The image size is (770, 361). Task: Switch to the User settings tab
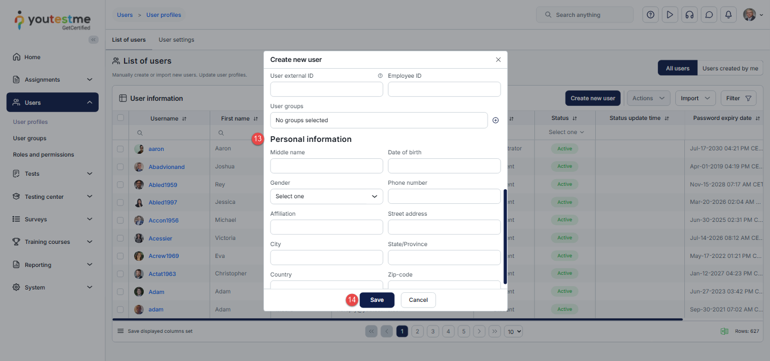point(176,40)
